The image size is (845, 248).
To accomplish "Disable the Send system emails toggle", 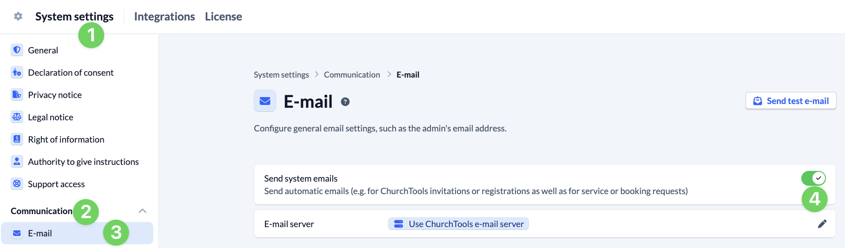I will [x=813, y=178].
